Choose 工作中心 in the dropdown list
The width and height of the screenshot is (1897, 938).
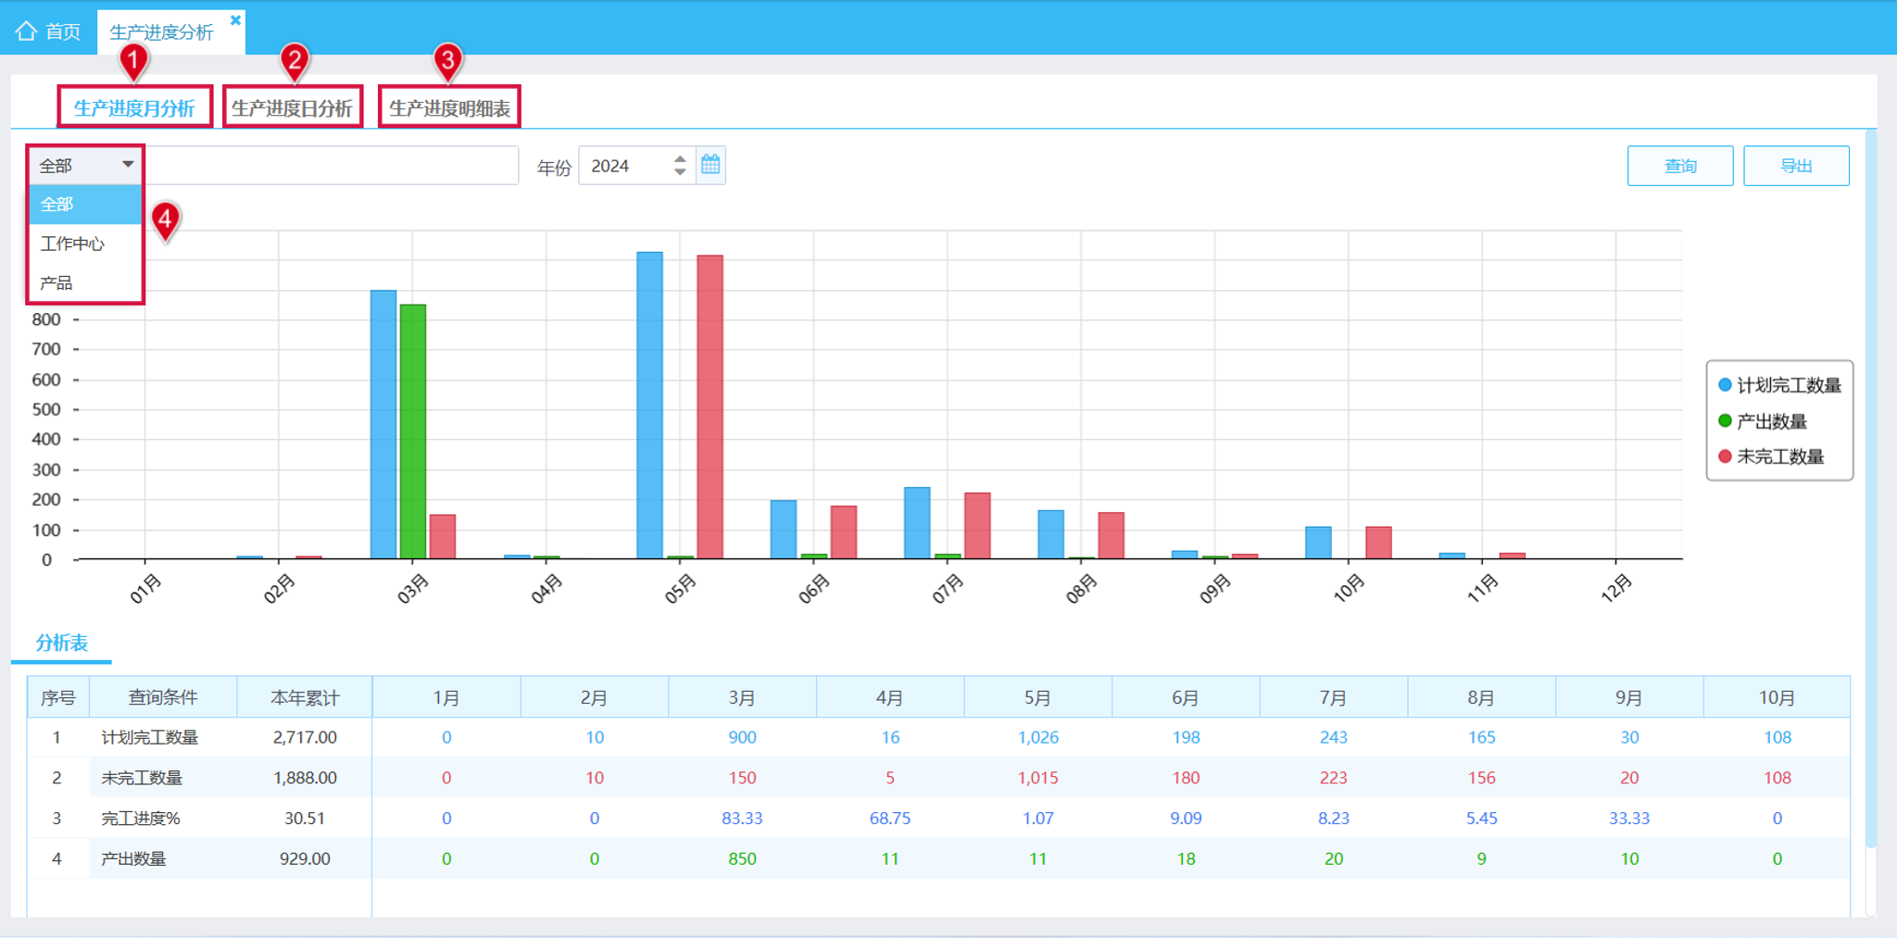pyautogui.click(x=85, y=244)
